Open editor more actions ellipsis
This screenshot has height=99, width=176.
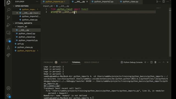coord(167,2)
